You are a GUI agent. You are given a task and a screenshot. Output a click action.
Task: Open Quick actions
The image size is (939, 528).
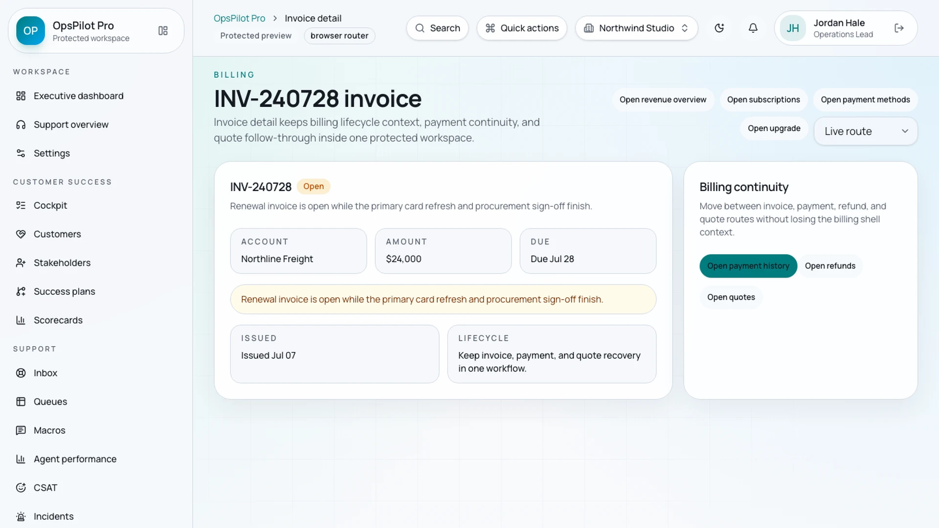tap(522, 28)
